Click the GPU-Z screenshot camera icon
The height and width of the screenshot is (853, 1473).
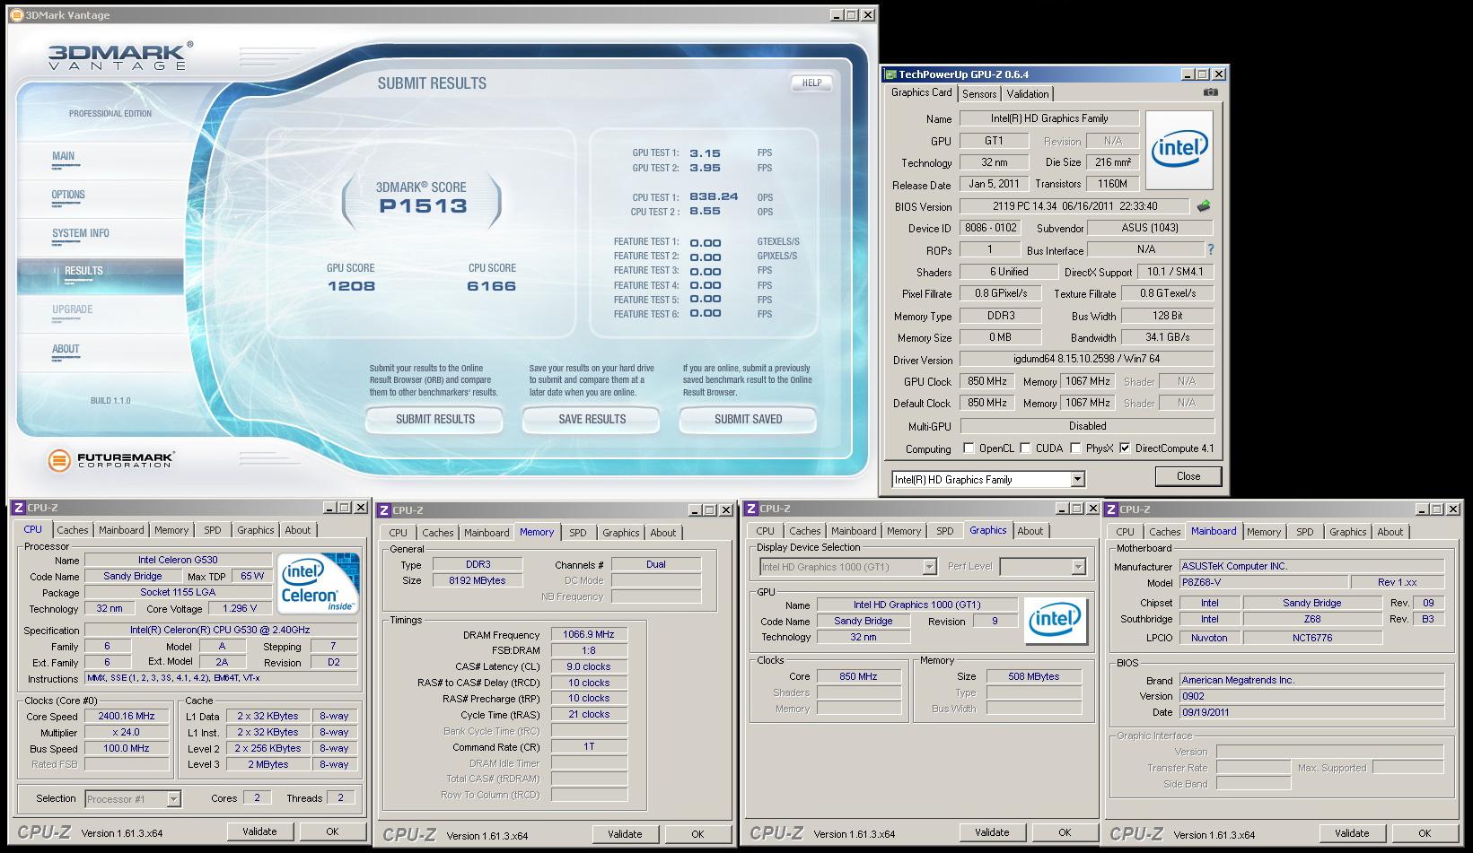(1210, 92)
